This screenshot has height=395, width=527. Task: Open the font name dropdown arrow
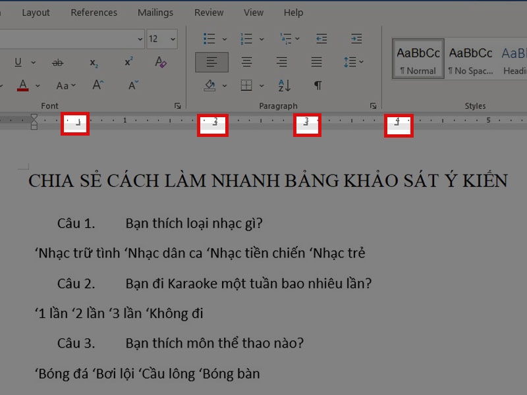[140, 39]
